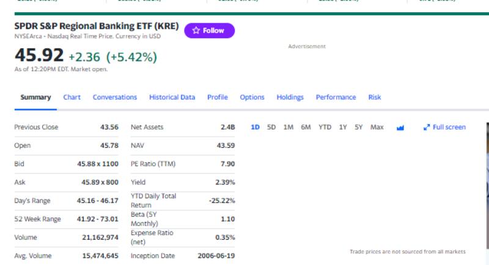The width and height of the screenshot is (489, 265).
Task: Switch to the Risk tab
Action: pyautogui.click(x=375, y=97)
